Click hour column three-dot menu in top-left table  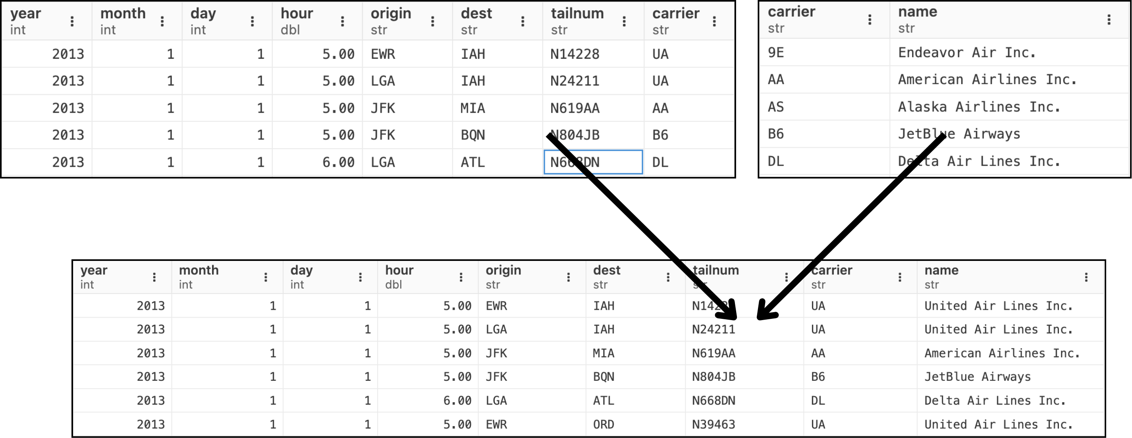[342, 21]
